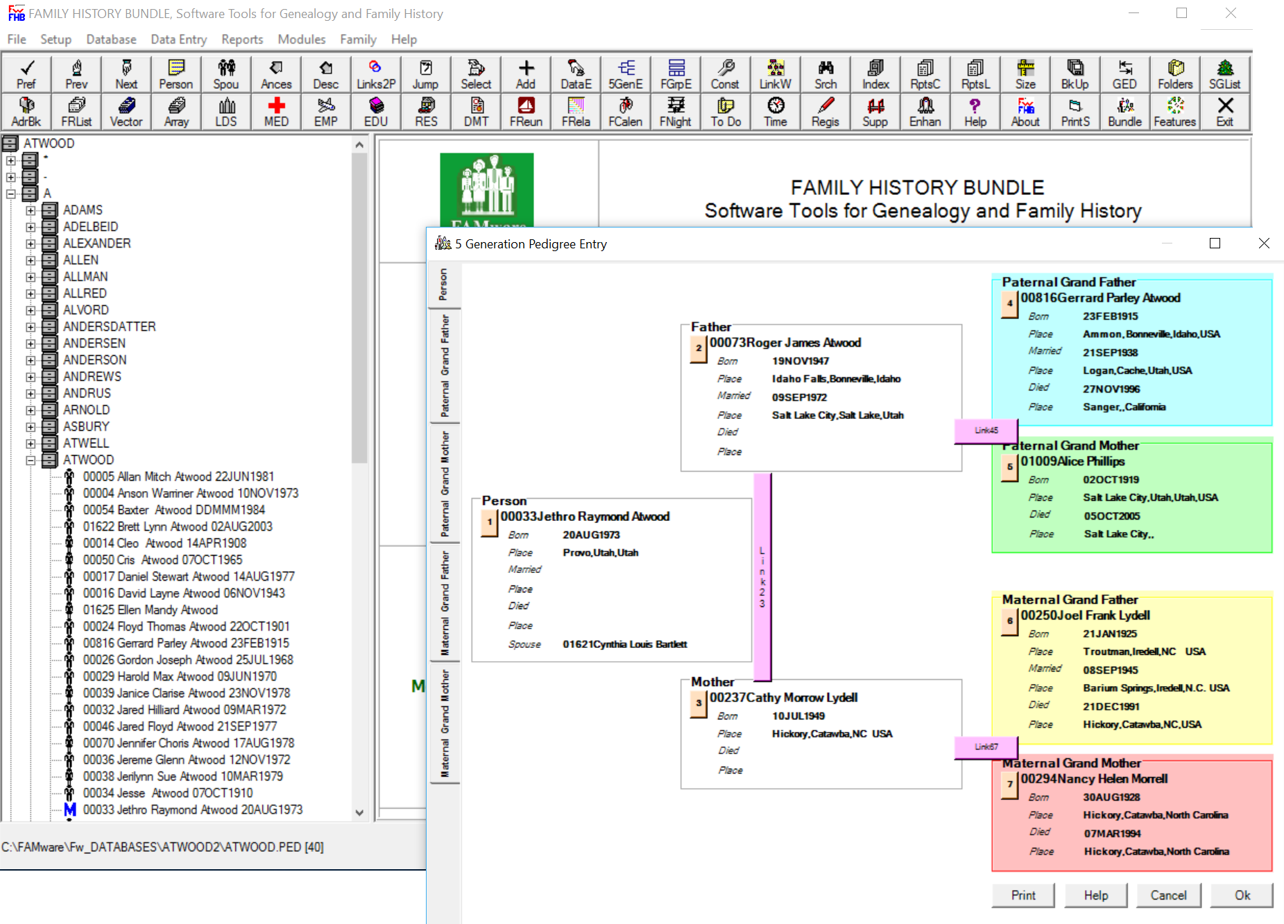
Task: Open the AdrBk address book tool
Action: pyautogui.click(x=26, y=112)
